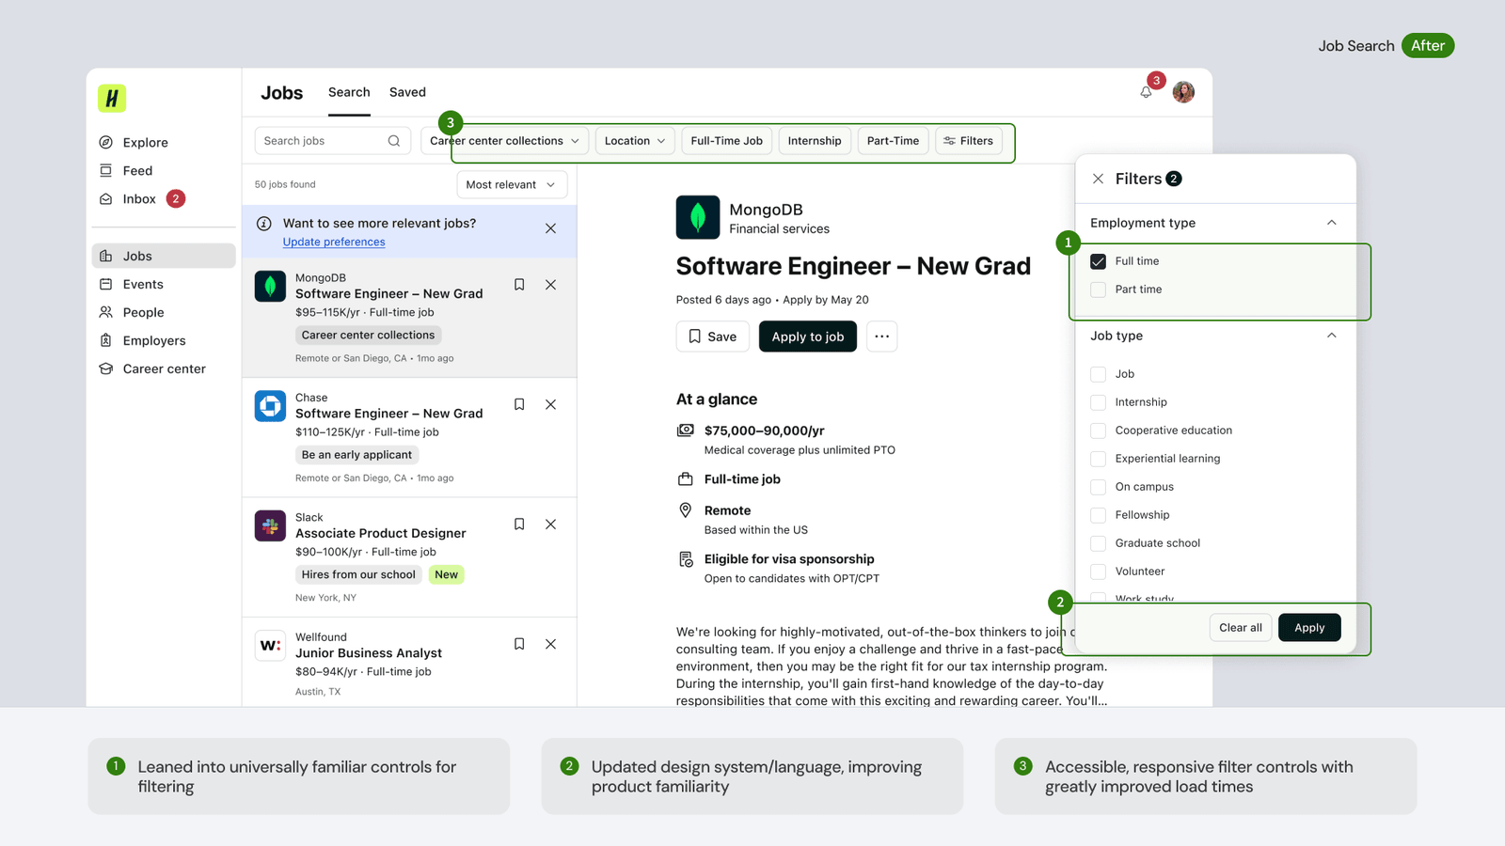Screen dimensions: 1505x846
Task: Close the Filters panel
Action: point(1098,179)
